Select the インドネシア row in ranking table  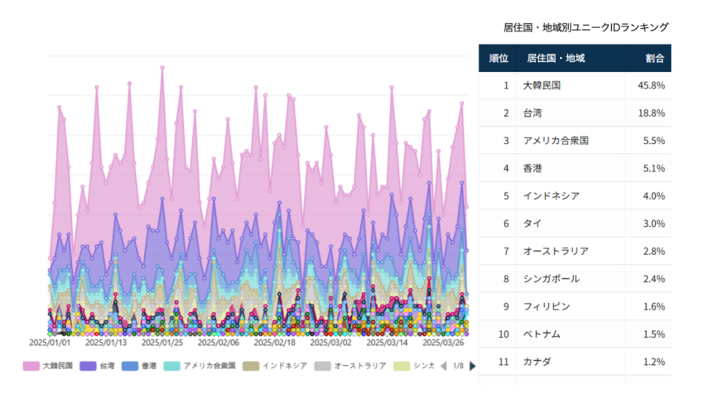pyautogui.click(x=575, y=195)
